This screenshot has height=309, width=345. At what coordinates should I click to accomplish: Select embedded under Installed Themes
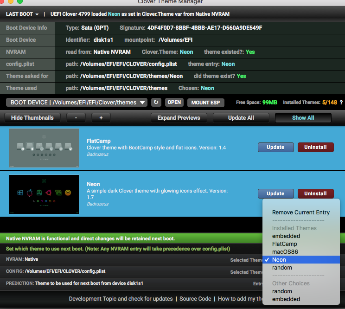[x=301, y=236]
